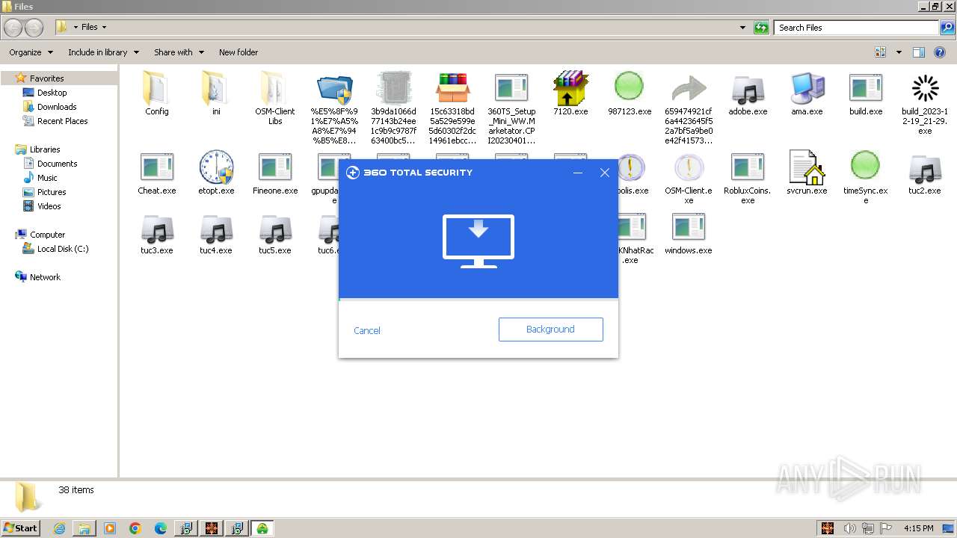957x538 pixels.
Task: Select Cheat.exe file
Action: pos(157,173)
